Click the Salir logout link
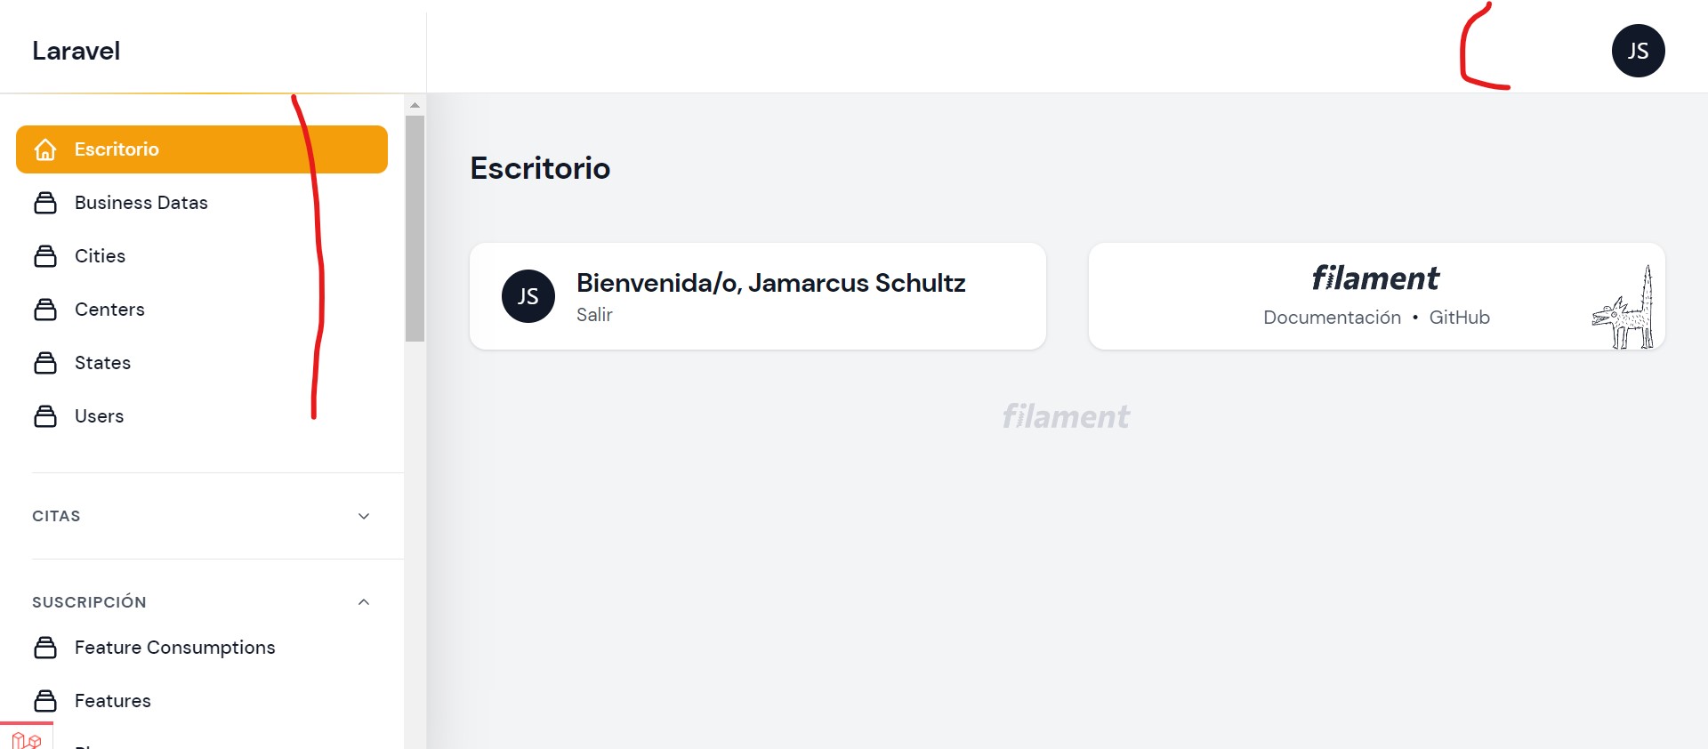The height and width of the screenshot is (749, 1708). click(x=594, y=315)
